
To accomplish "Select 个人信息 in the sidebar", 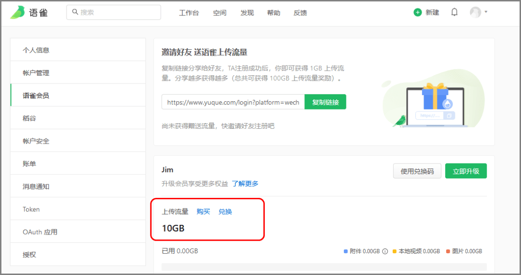I will (78, 50).
